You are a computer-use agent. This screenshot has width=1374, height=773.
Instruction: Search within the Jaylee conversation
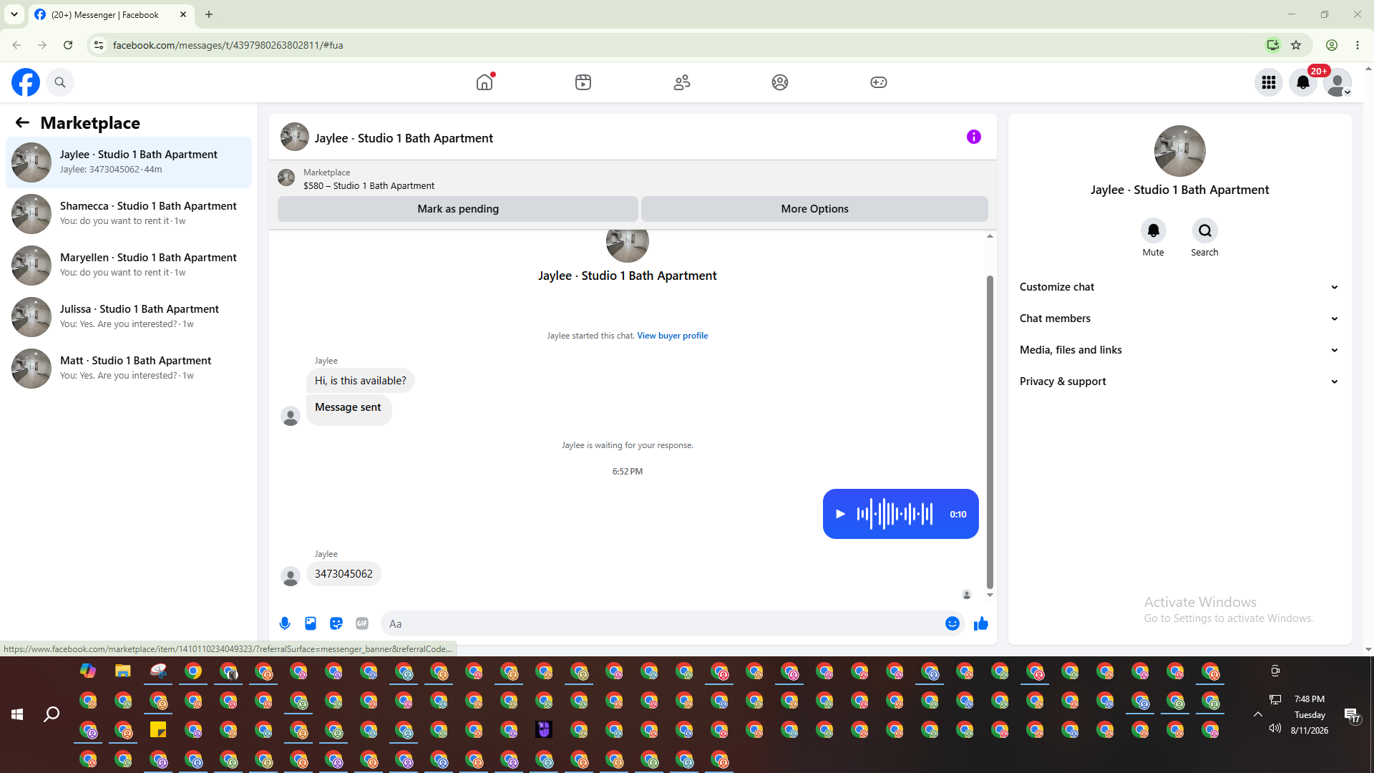point(1205,230)
